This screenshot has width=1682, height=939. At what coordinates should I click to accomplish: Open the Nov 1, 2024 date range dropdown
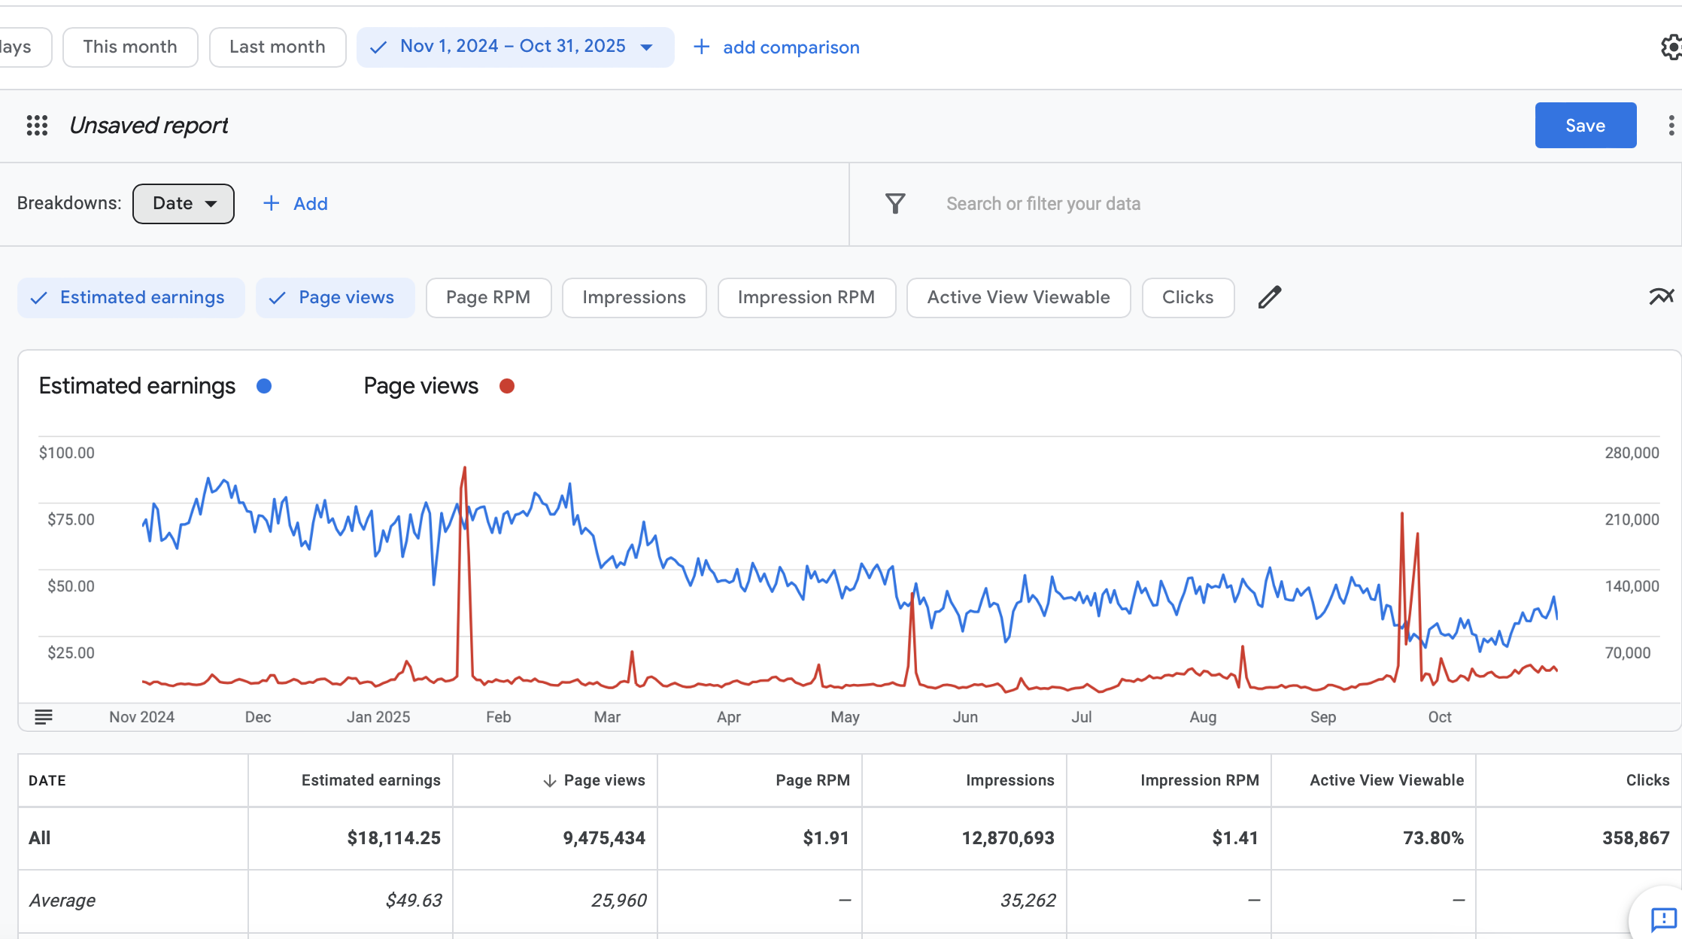515,47
